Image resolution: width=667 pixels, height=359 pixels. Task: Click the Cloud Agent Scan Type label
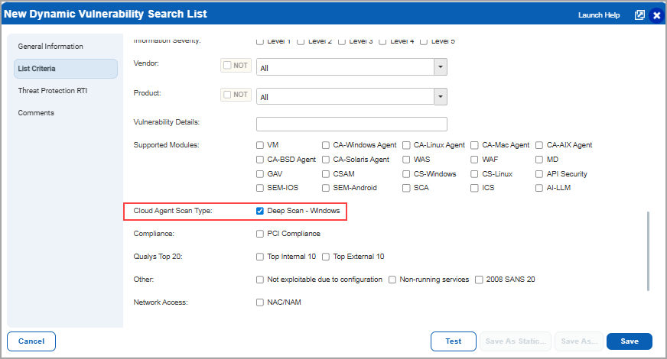173,211
